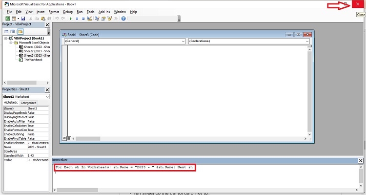Click the EnableCalculation property row

point(26,126)
